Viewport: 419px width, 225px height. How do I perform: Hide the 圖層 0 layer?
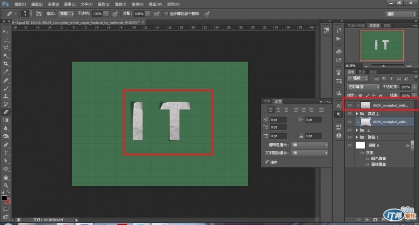point(349,146)
